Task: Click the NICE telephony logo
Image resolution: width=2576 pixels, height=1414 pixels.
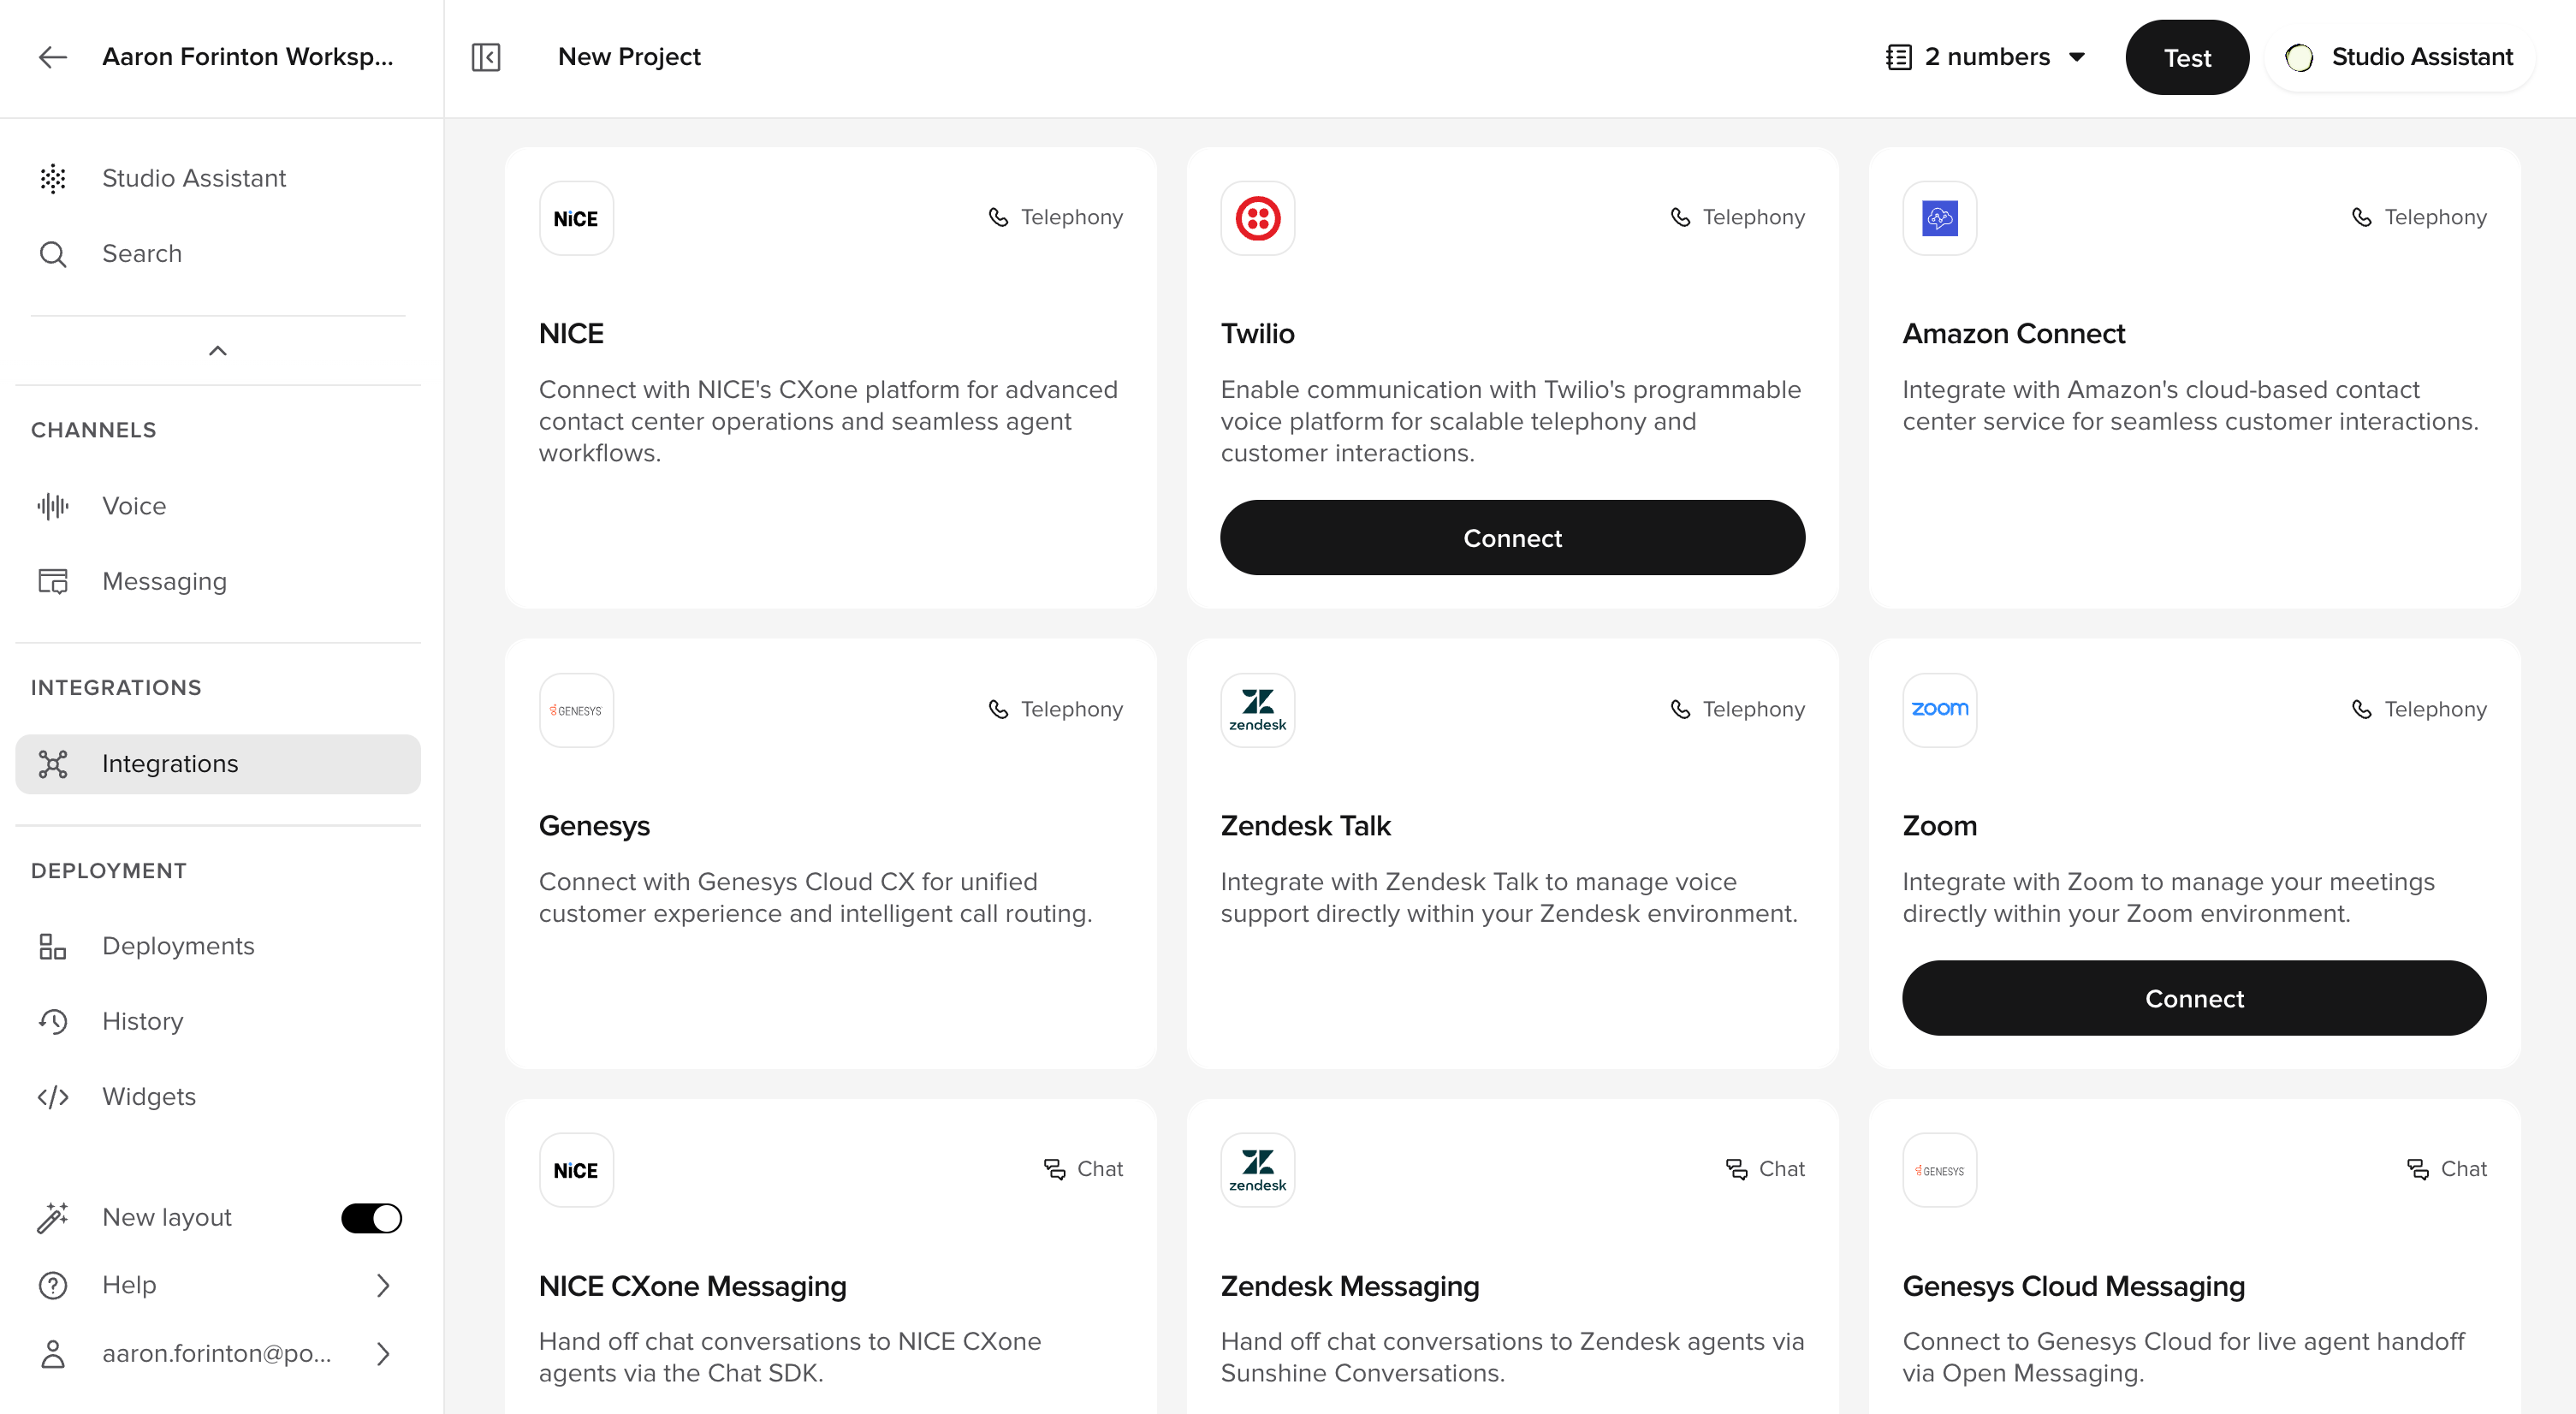Action: pyautogui.click(x=576, y=218)
